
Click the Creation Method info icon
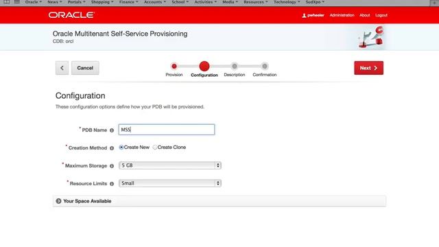pyautogui.click(x=112, y=148)
